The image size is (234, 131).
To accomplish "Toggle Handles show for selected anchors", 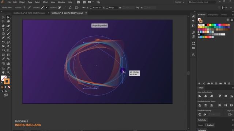I will pyautogui.click(x=42, y=8).
